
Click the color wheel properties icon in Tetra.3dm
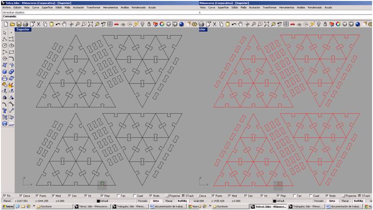(162, 24)
